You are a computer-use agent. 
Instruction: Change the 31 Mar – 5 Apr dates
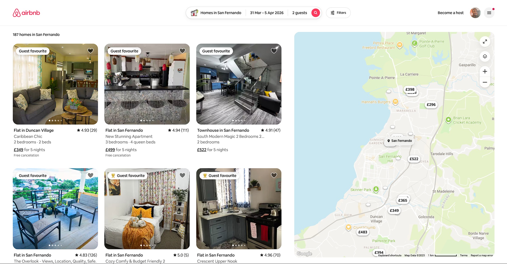[x=267, y=13]
